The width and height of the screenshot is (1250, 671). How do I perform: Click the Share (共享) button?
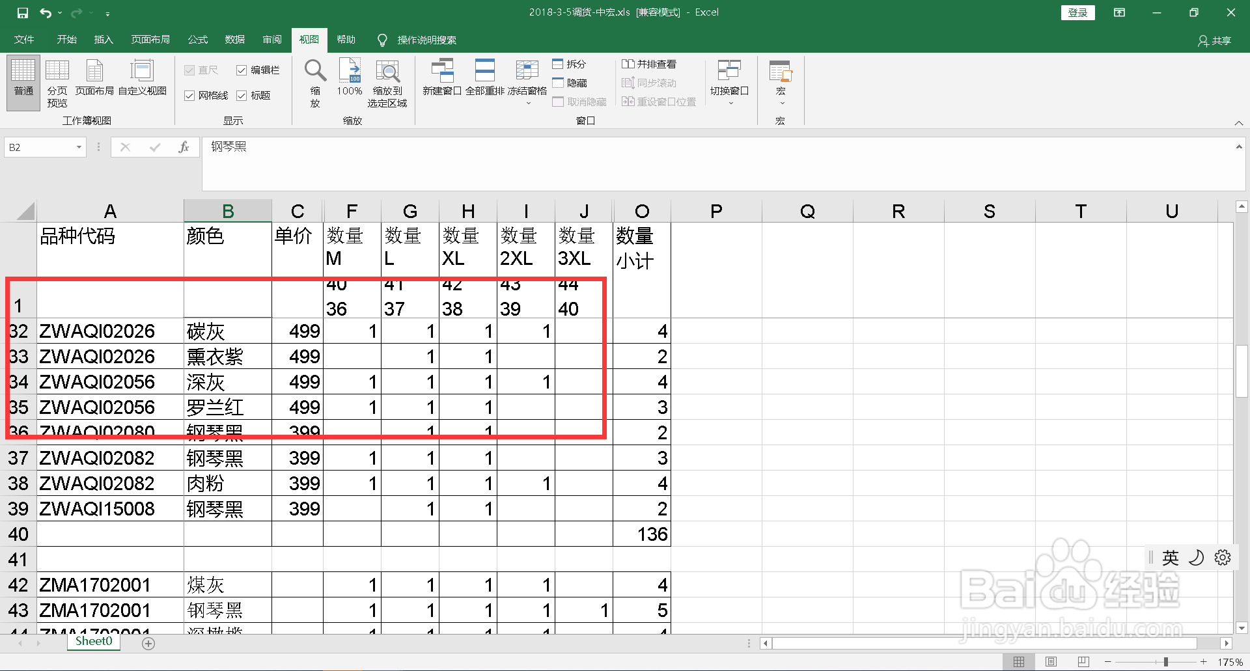(x=1214, y=41)
